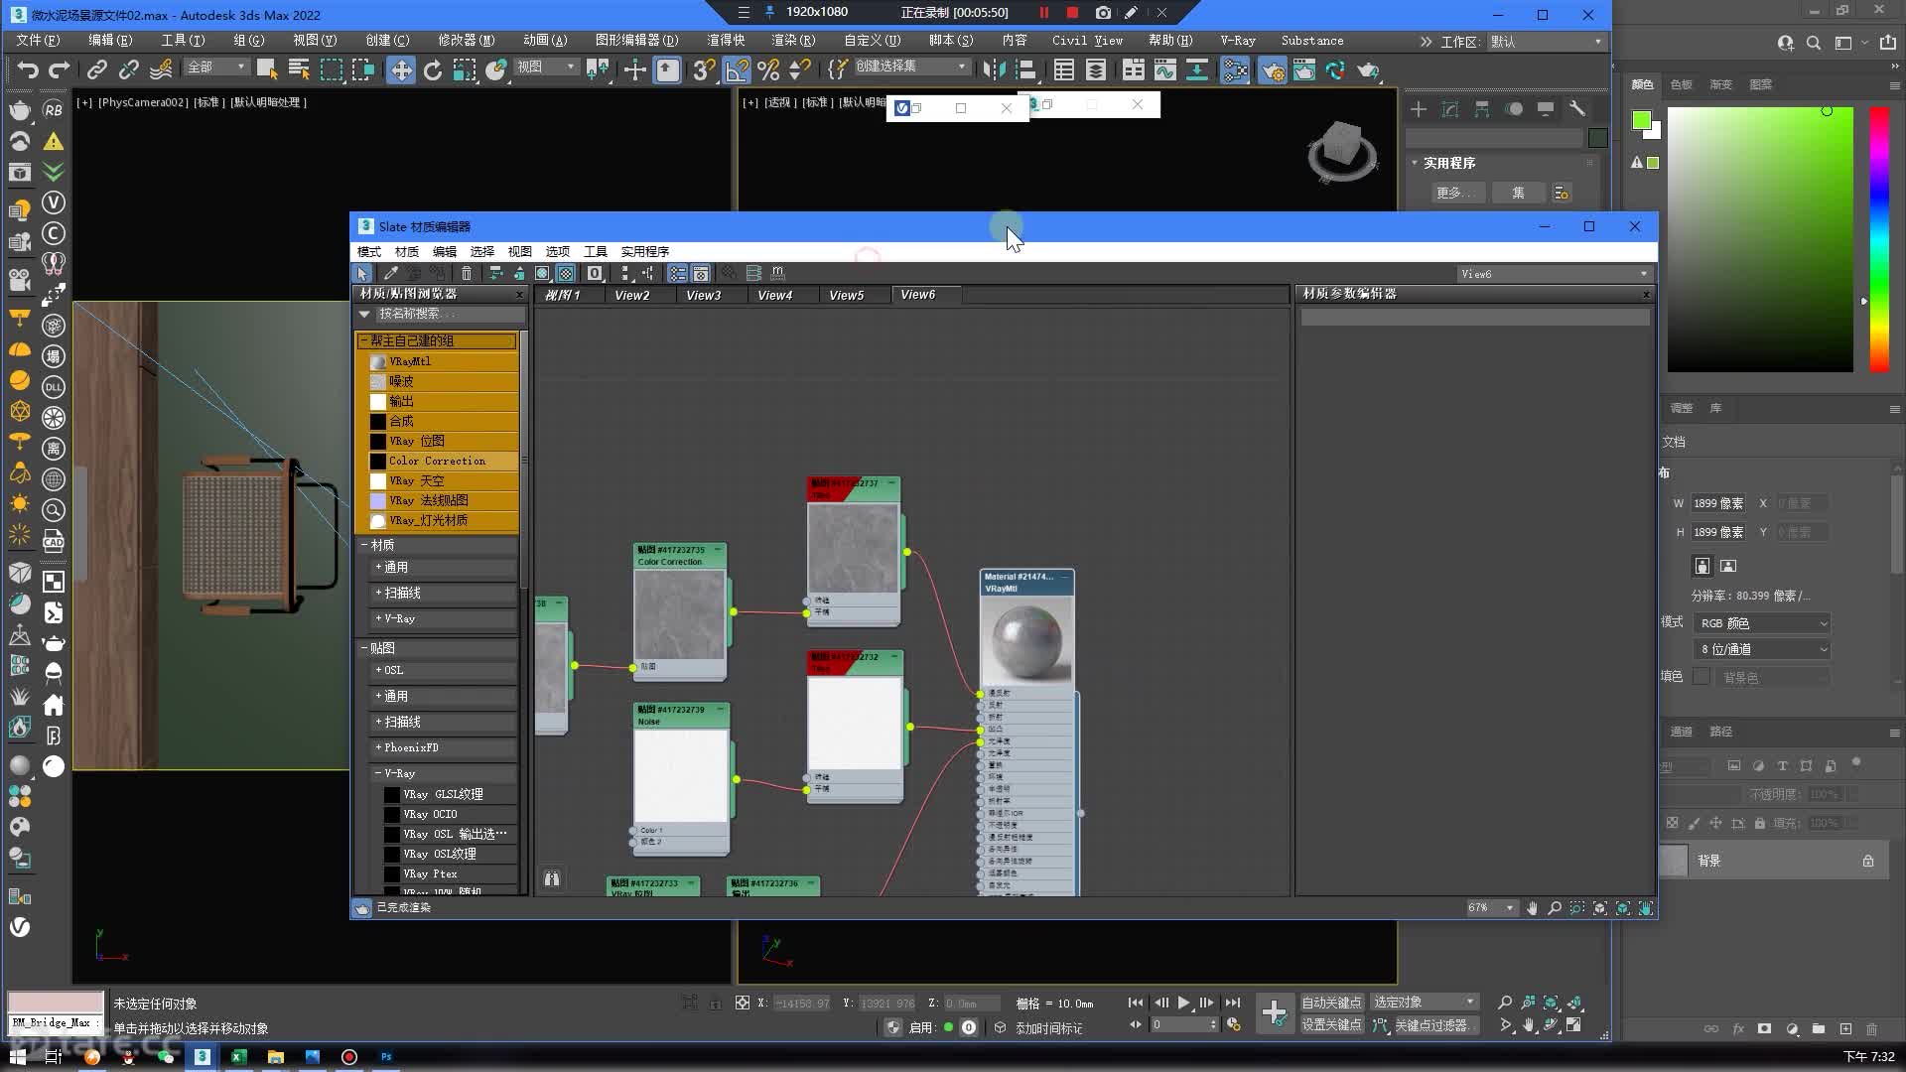Viewport: 1906px width, 1072px height.
Task: Click the 设置关键点 set key button
Action: pyautogui.click(x=1331, y=1024)
